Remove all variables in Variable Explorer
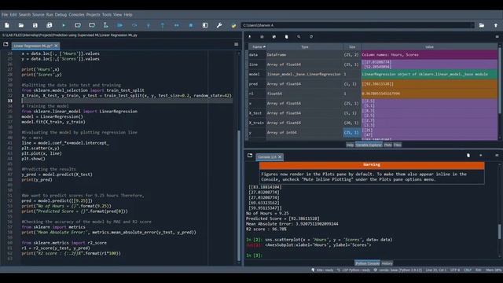503x283 pixels. coord(286,37)
